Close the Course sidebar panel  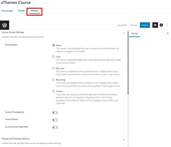click(x=168, y=33)
